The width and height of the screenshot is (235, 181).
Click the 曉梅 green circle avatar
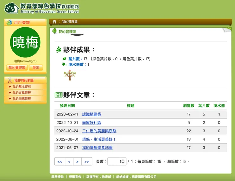click(x=25, y=42)
